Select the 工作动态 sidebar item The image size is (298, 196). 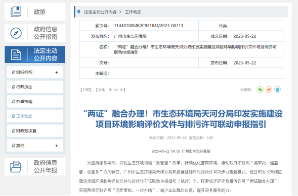(x=35, y=116)
